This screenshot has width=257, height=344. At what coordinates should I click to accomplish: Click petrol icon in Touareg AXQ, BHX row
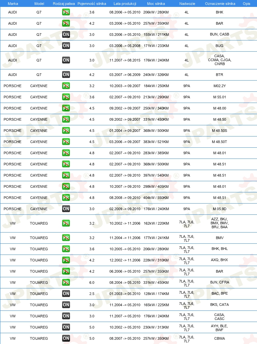click(x=66, y=260)
